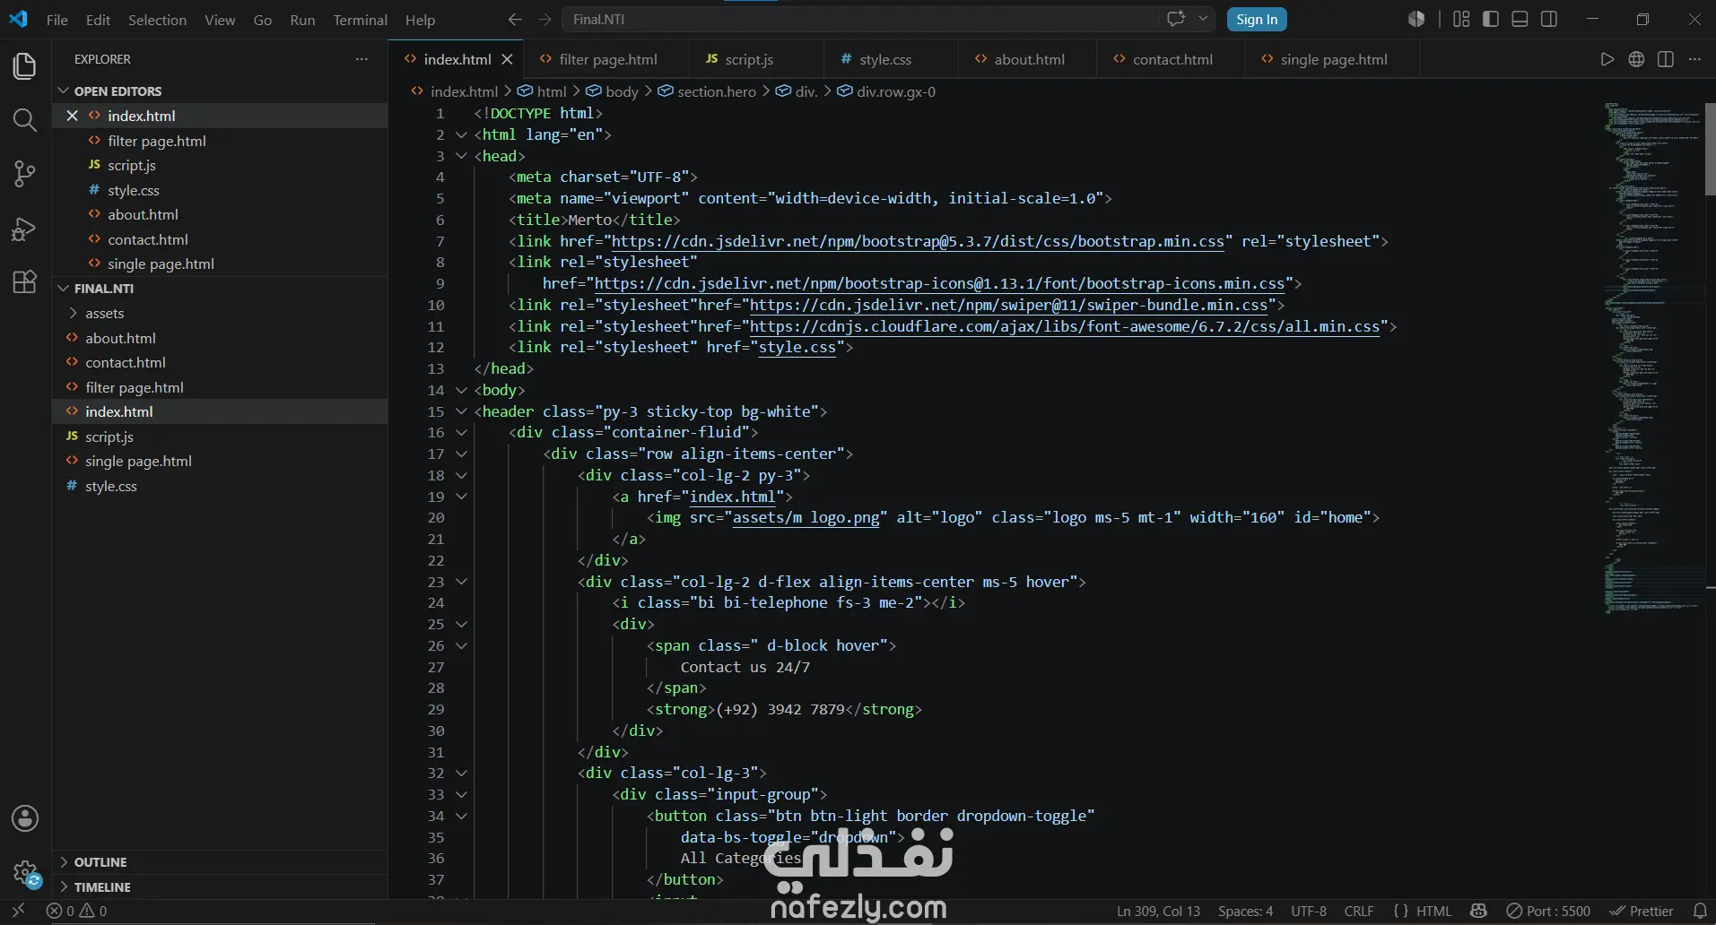The width and height of the screenshot is (1716, 925).
Task: Click the Final.NTI command center search box
Action: click(859, 19)
